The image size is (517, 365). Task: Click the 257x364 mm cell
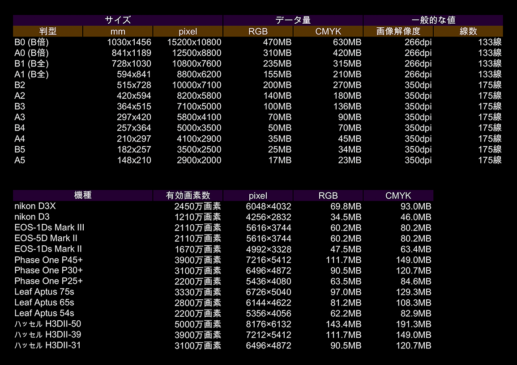click(x=134, y=128)
